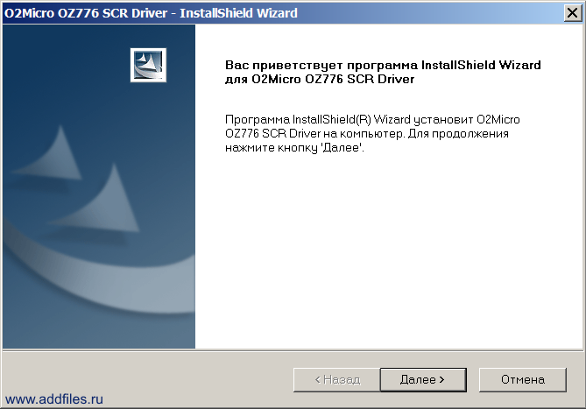The image size is (586, 409).
Task: Close the InstallShield Wizard window
Action: point(573,12)
